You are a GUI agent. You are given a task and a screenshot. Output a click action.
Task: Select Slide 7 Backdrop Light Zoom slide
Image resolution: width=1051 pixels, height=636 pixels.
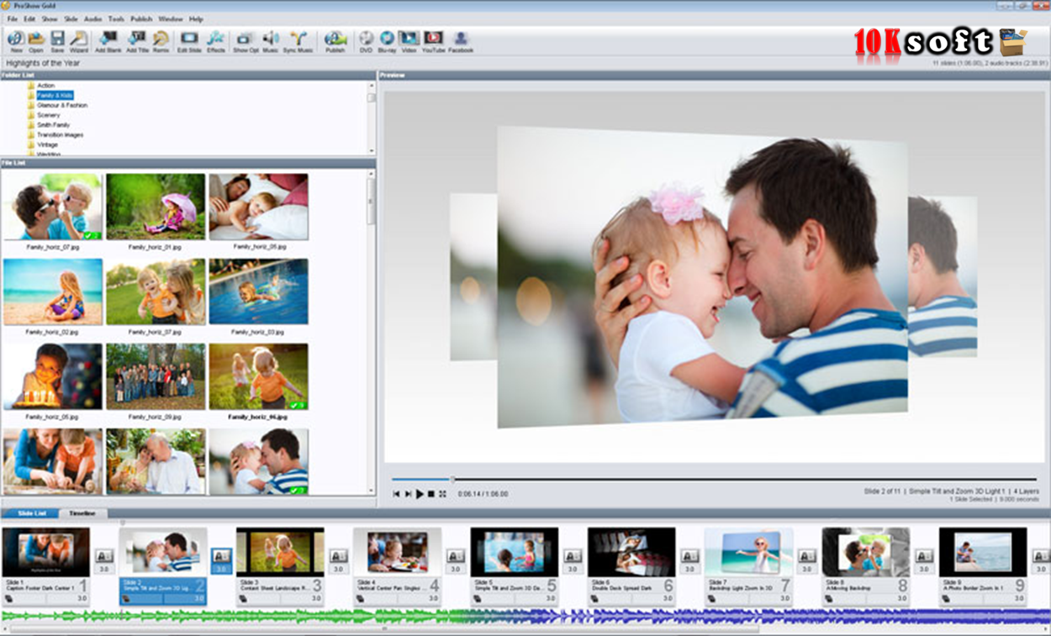tap(748, 566)
